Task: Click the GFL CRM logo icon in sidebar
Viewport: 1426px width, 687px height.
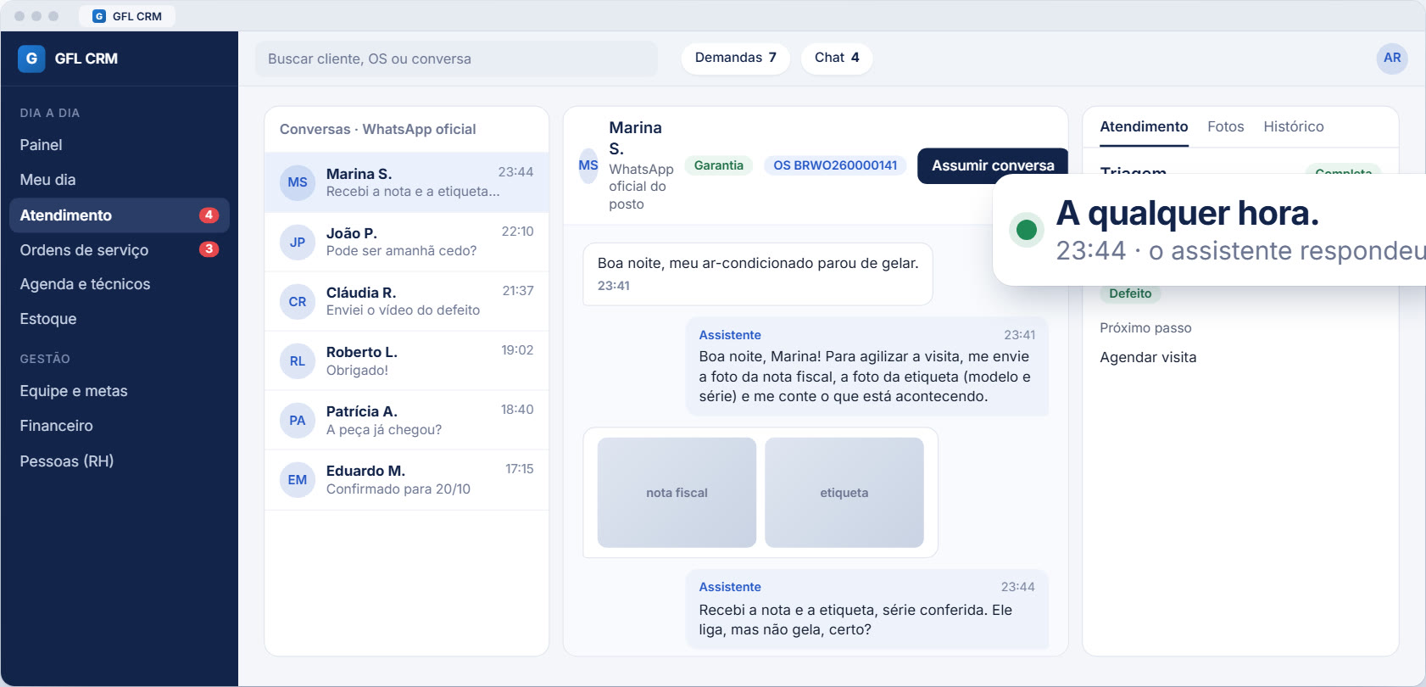Action: (x=31, y=59)
